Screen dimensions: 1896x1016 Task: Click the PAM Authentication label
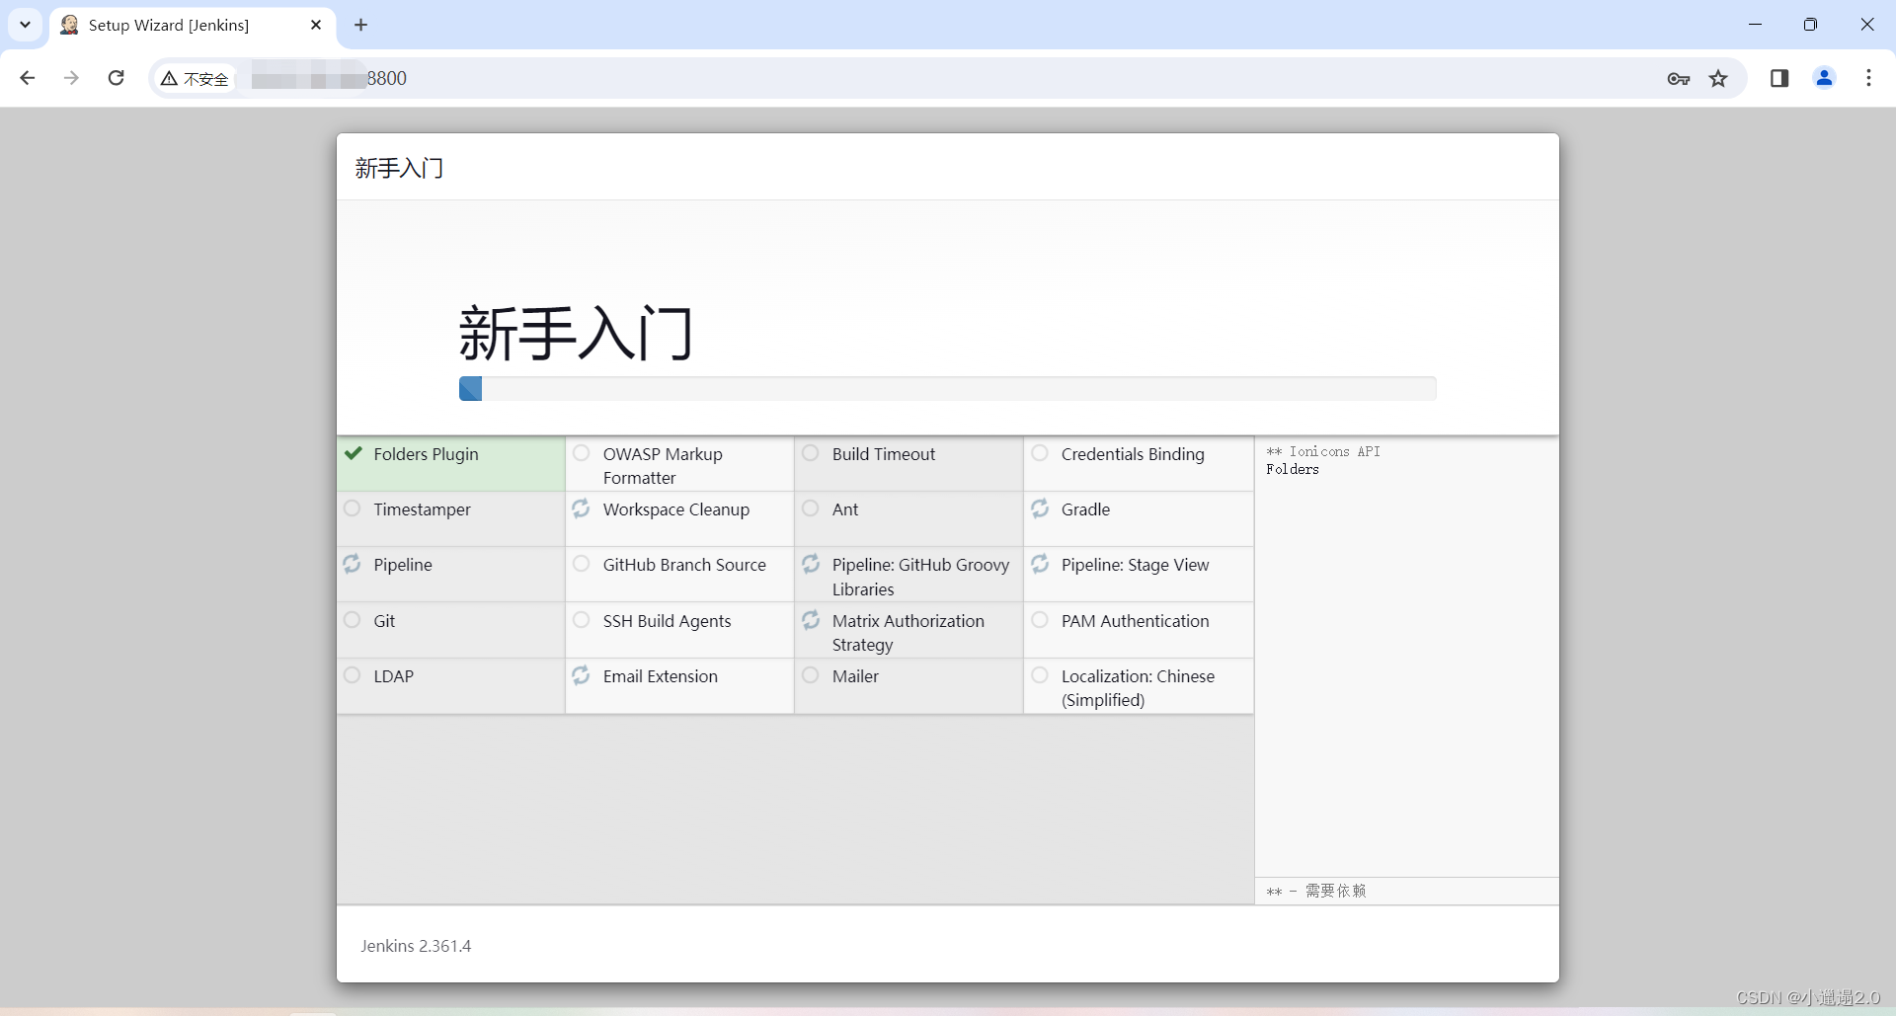1135,621
